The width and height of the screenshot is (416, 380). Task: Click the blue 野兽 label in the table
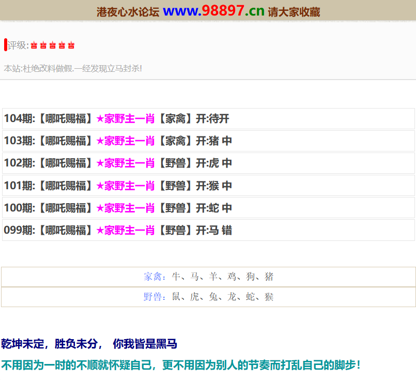pyautogui.click(x=153, y=297)
